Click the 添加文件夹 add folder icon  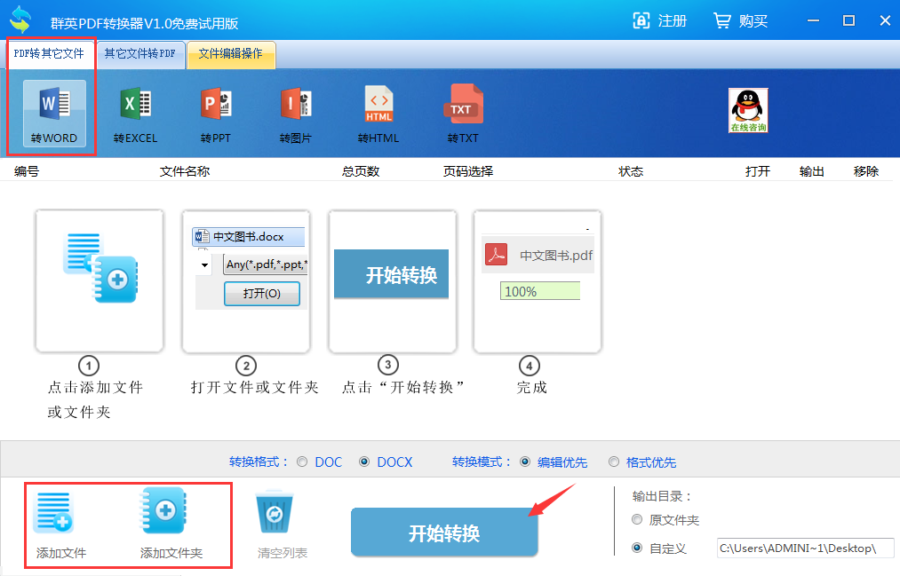(x=164, y=510)
